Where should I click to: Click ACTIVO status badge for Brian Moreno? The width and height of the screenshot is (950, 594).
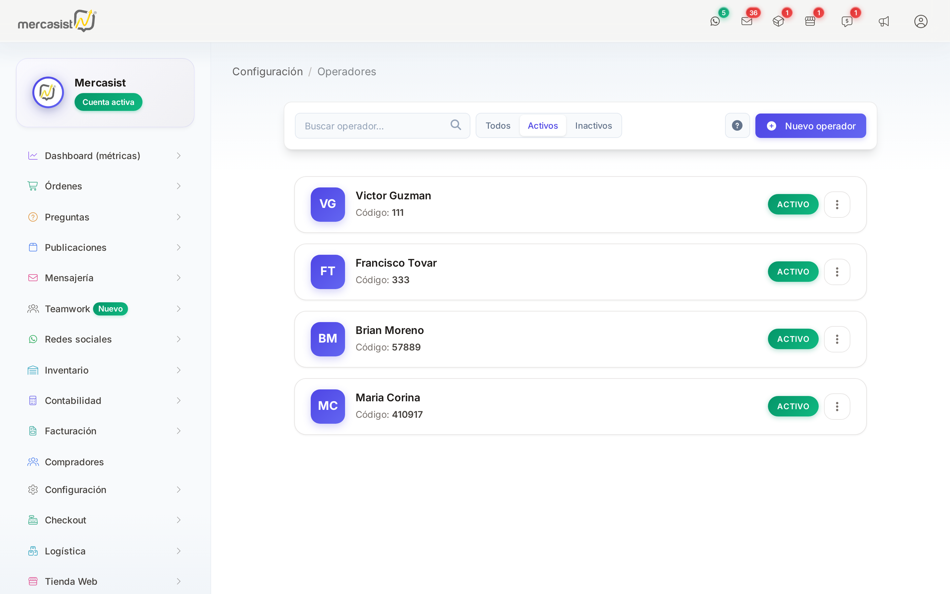tap(793, 339)
